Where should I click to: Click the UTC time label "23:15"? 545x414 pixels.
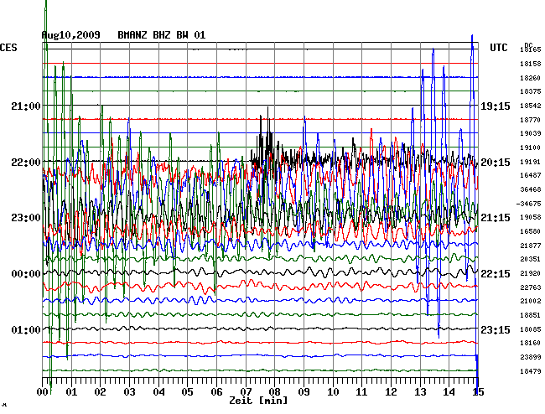(496, 329)
